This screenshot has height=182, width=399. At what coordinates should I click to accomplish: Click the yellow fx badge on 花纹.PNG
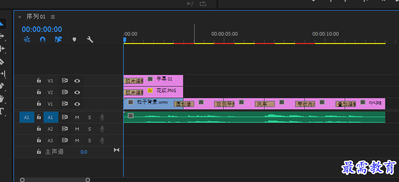pos(150,90)
